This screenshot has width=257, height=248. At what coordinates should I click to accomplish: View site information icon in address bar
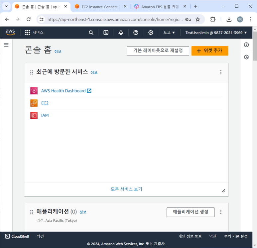tap(42, 19)
